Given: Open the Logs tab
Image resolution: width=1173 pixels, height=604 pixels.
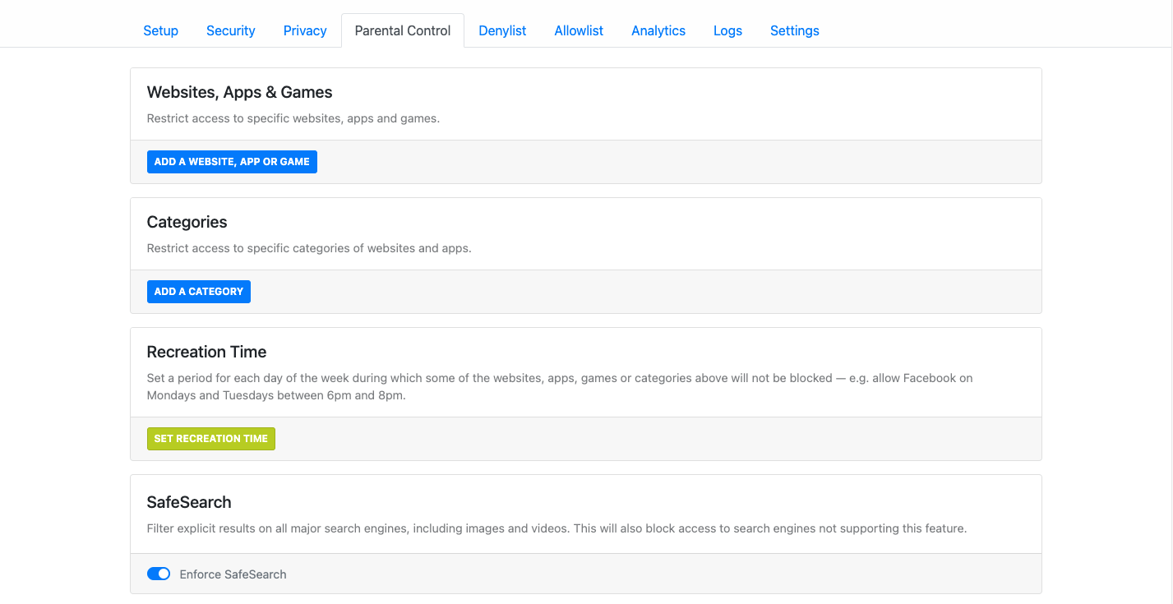Looking at the screenshot, I should [x=727, y=30].
